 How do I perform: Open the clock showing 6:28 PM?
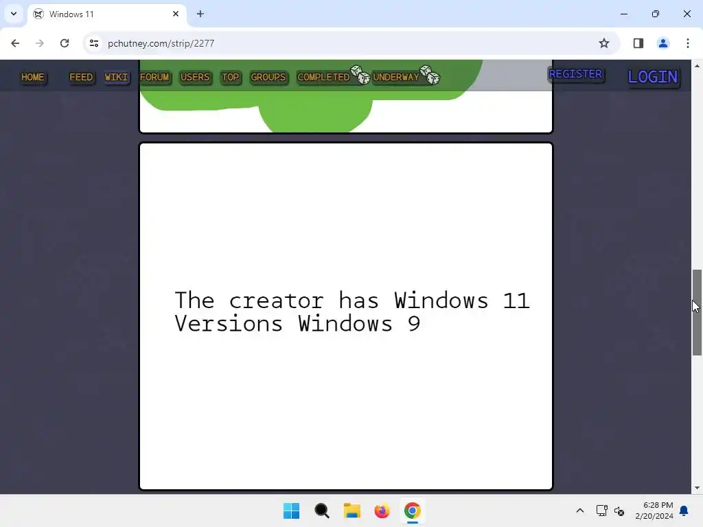pos(654,511)
